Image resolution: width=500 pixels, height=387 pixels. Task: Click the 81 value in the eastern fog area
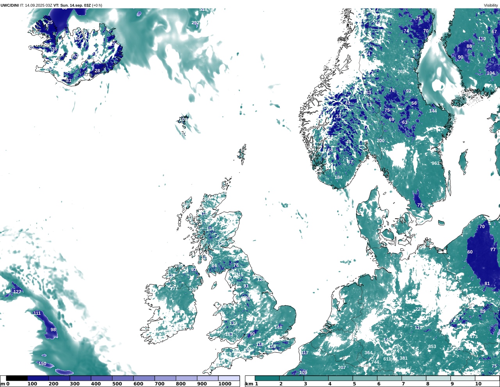click(x=487, y=284)
